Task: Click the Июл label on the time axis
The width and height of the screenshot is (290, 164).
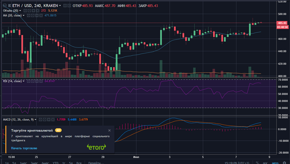Action: tap(136, 157)
